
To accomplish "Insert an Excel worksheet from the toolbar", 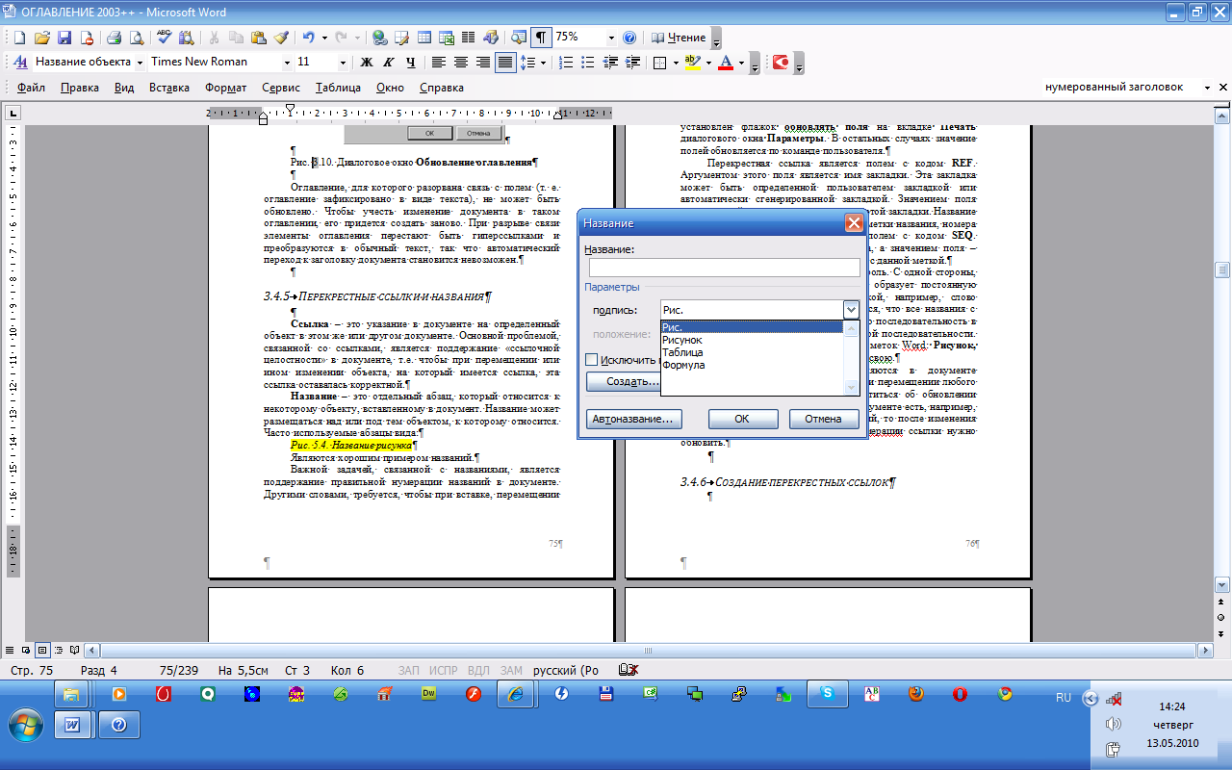I will pos(447,38).
